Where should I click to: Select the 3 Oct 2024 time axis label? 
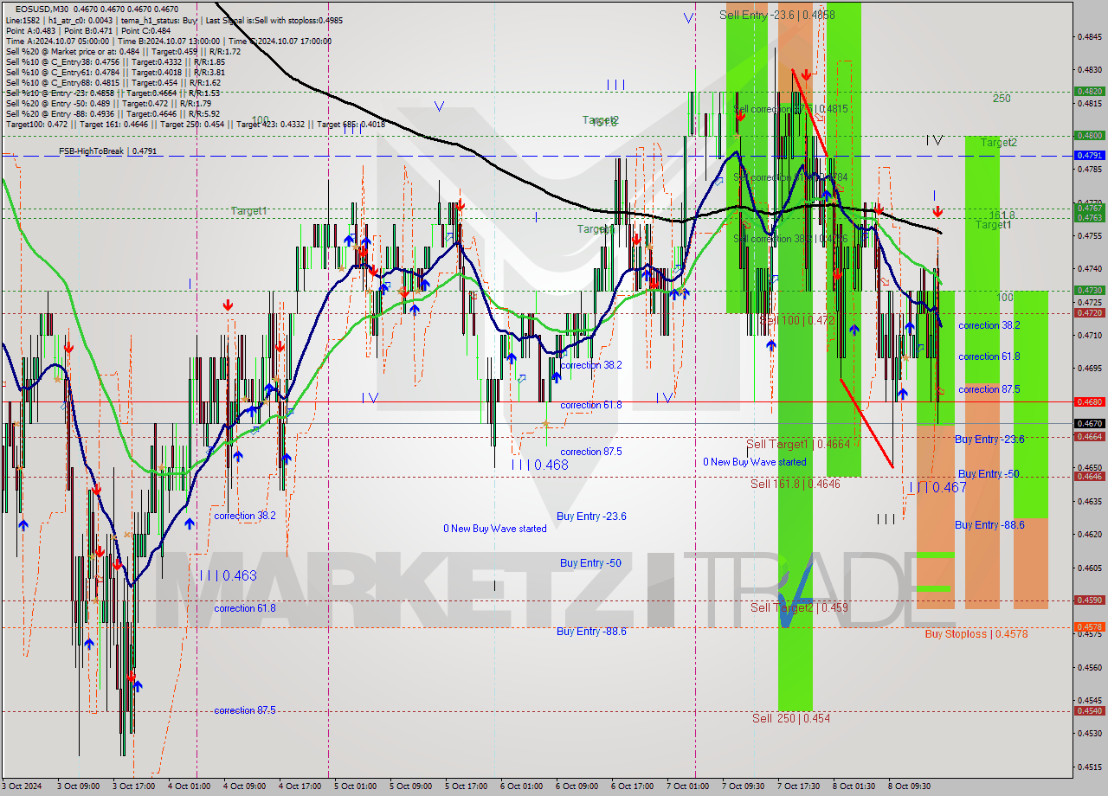tap(23, 786)
